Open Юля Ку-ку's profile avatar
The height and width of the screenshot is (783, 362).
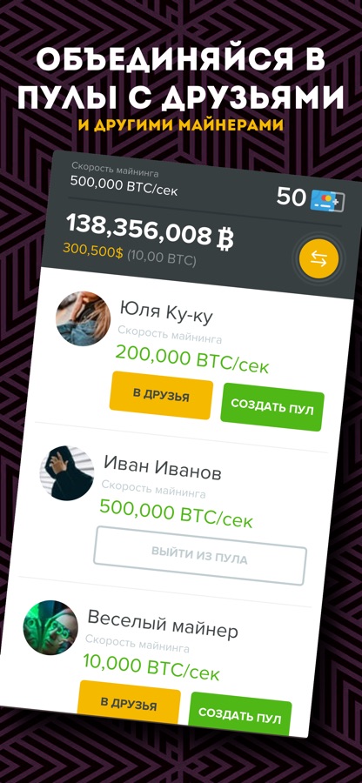(x=83, y=318)
